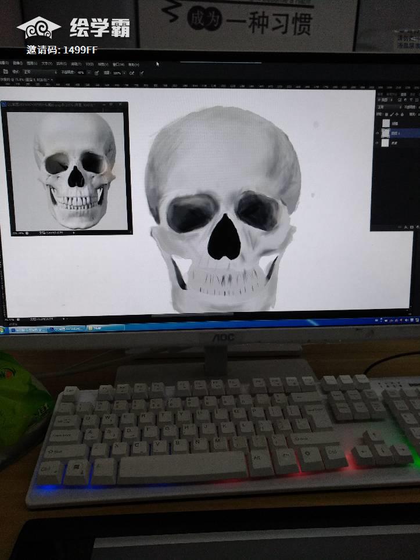Image resolution: width=420 pixels, height=560 pixels.
Task: Open the 3D(D) menu
Action: pyautogui.click(x=89, y=64)
